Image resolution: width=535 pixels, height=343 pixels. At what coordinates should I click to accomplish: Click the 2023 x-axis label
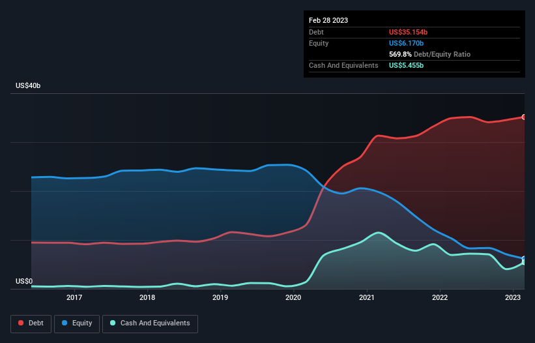[x=512, y=297]
